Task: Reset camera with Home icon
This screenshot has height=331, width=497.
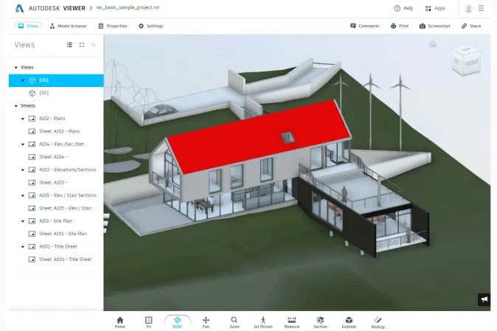Action: 120,321
